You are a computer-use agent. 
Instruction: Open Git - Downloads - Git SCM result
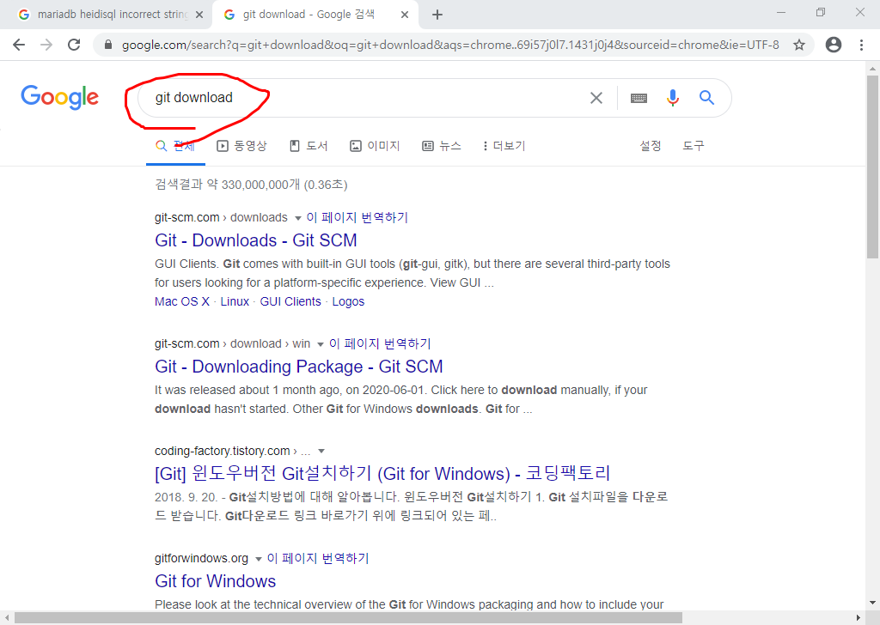256,240
